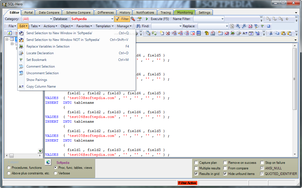Open the Database dropdown showing Softpedia
Screen dimensions: 302x188
pos(112,19)
